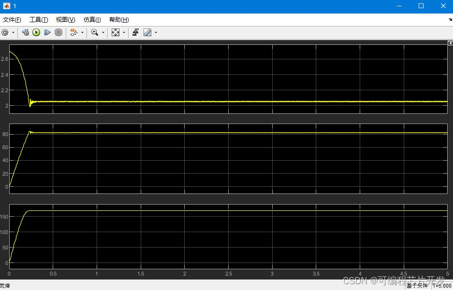The width and height of the screenshot is (453, 290).
Task: Close the scope window
Action: (x=443, y=6)
